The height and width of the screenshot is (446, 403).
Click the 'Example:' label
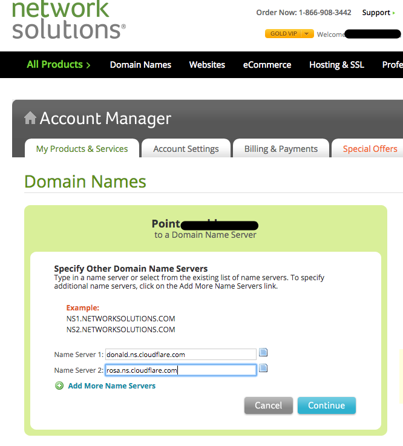[x=82, y=308]
